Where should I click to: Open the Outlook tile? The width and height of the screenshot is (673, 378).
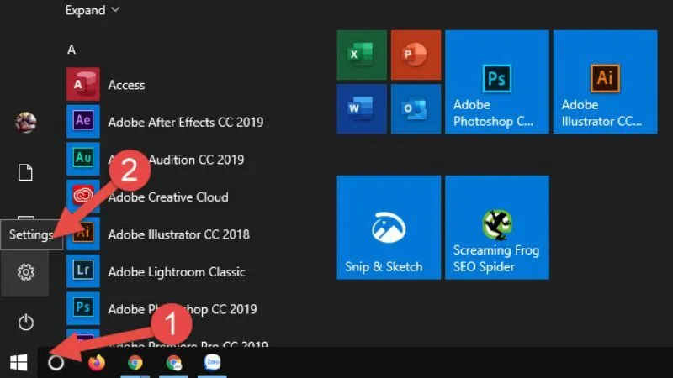(x=416, y=109)
